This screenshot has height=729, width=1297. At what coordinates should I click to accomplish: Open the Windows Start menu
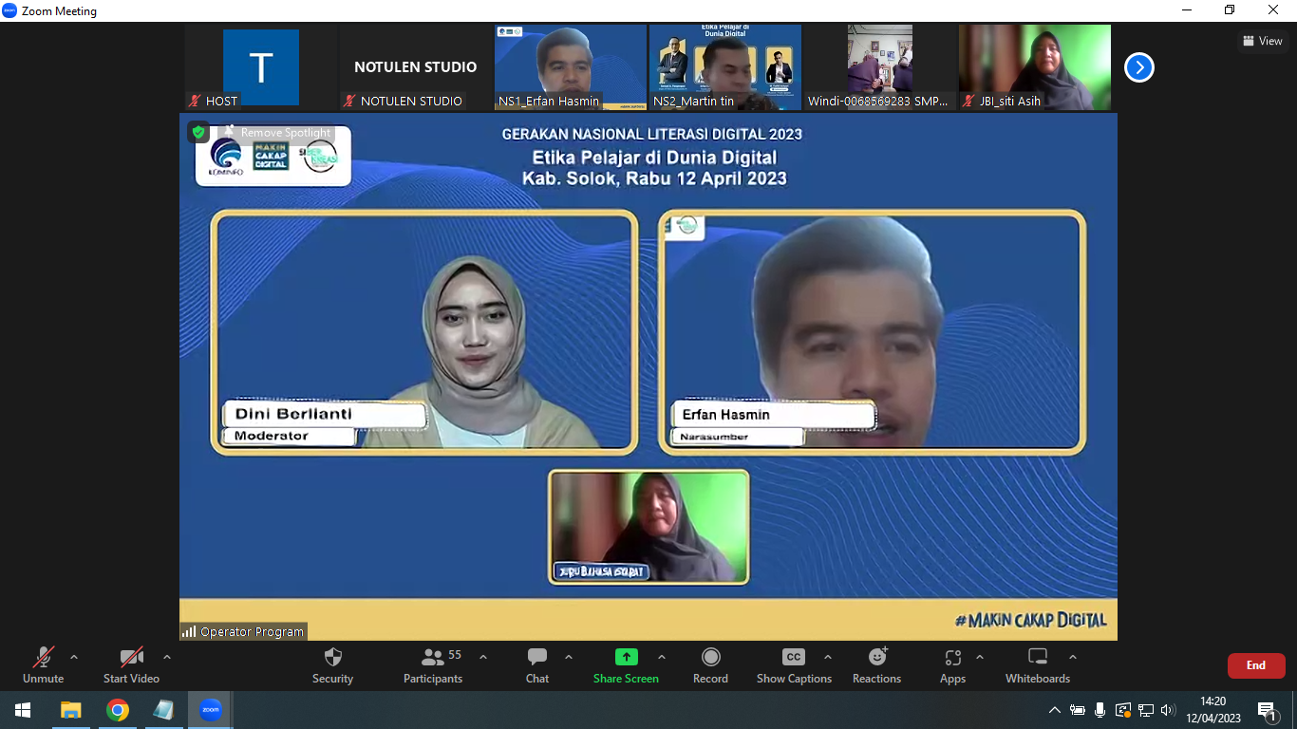pos(23,710)
